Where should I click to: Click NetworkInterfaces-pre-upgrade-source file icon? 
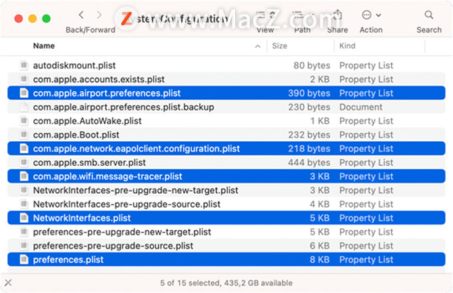[24, 204]
